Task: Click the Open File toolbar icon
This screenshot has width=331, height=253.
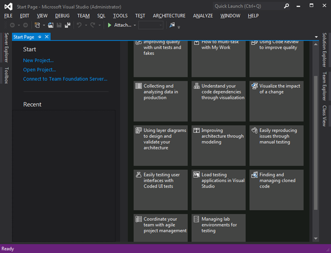Action: tap(51, 25)
